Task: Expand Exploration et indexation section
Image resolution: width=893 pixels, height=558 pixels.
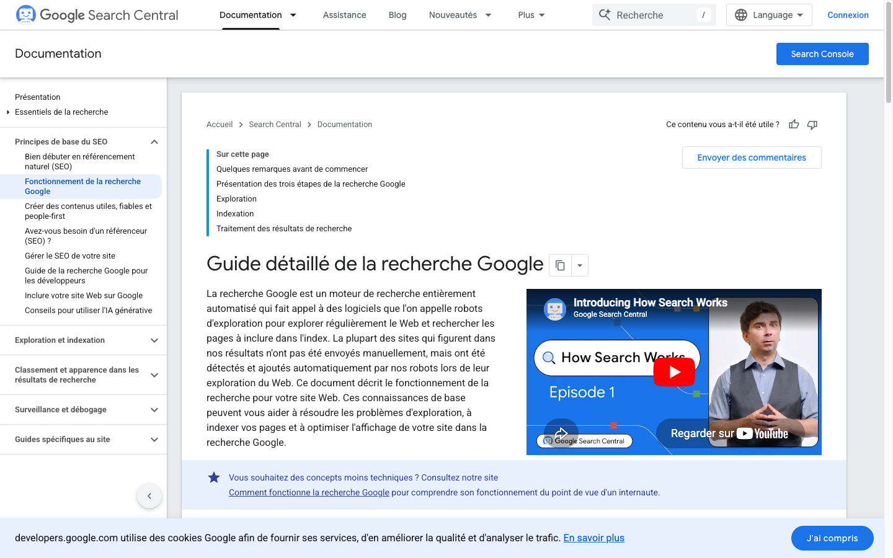Action: tap(154, 340)
